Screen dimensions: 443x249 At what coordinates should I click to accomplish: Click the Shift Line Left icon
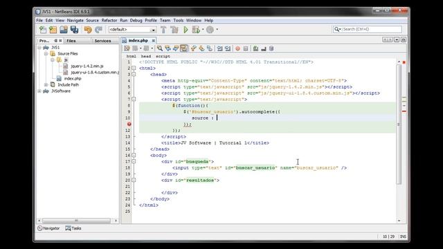click(219, 48)
